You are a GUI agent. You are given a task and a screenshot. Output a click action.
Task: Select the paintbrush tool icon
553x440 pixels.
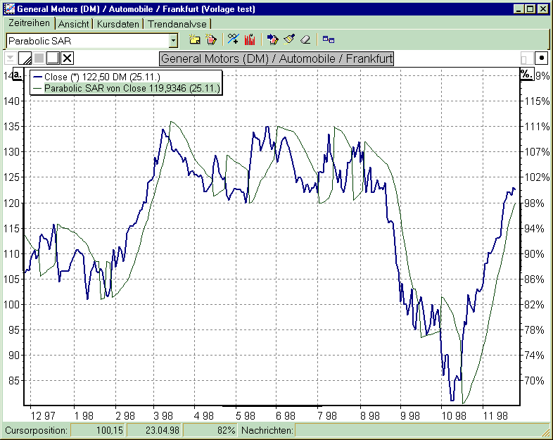[289, 40]
